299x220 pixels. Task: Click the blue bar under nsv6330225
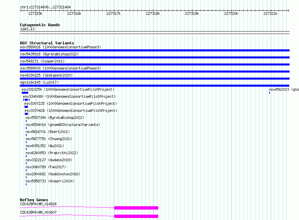155,79
